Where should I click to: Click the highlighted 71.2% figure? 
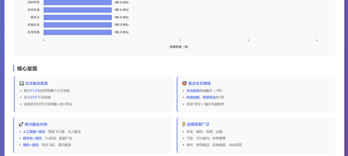click(35, 91)
